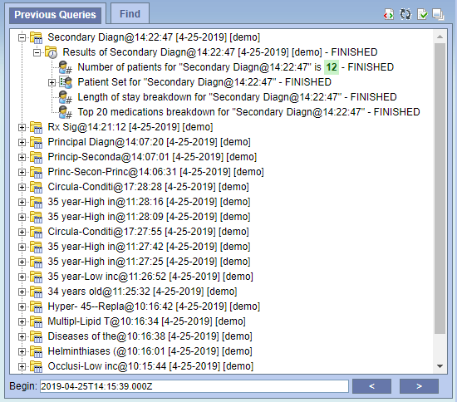Expand the Helminthiases query node

pyautogui.click(x=22, y=351)
